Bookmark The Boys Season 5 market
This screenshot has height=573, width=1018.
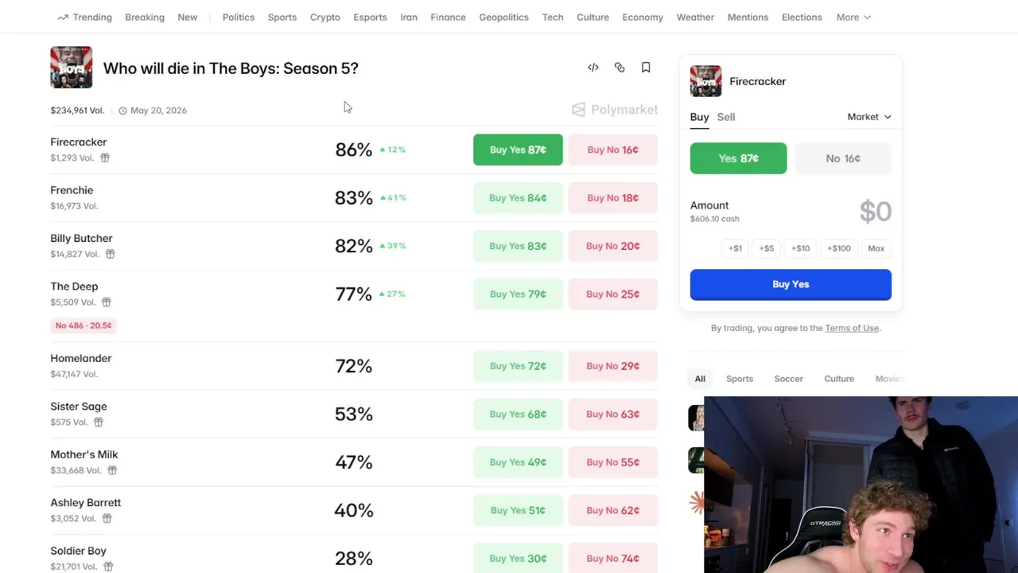pos(646,68)
